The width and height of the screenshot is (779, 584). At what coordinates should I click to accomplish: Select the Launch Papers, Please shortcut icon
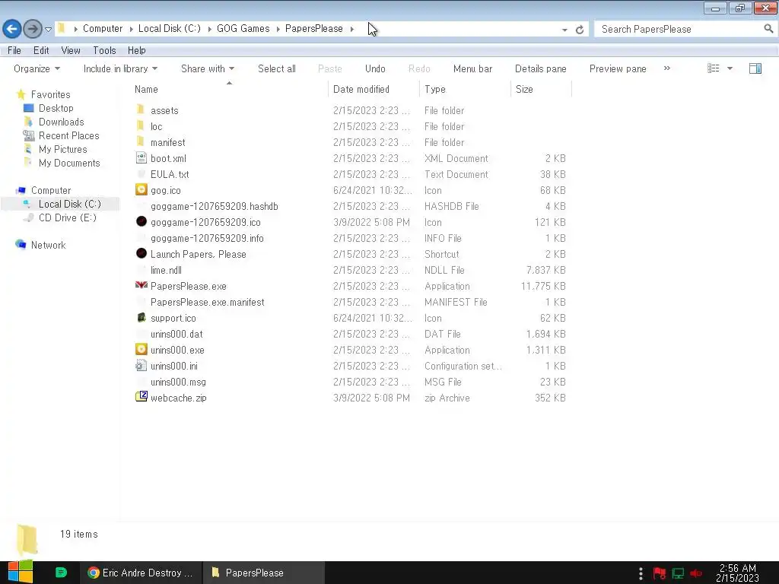coord(141,253)
